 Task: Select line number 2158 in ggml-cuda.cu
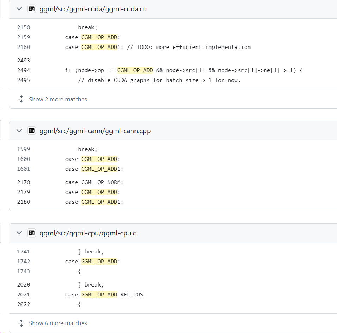(23, 27)
